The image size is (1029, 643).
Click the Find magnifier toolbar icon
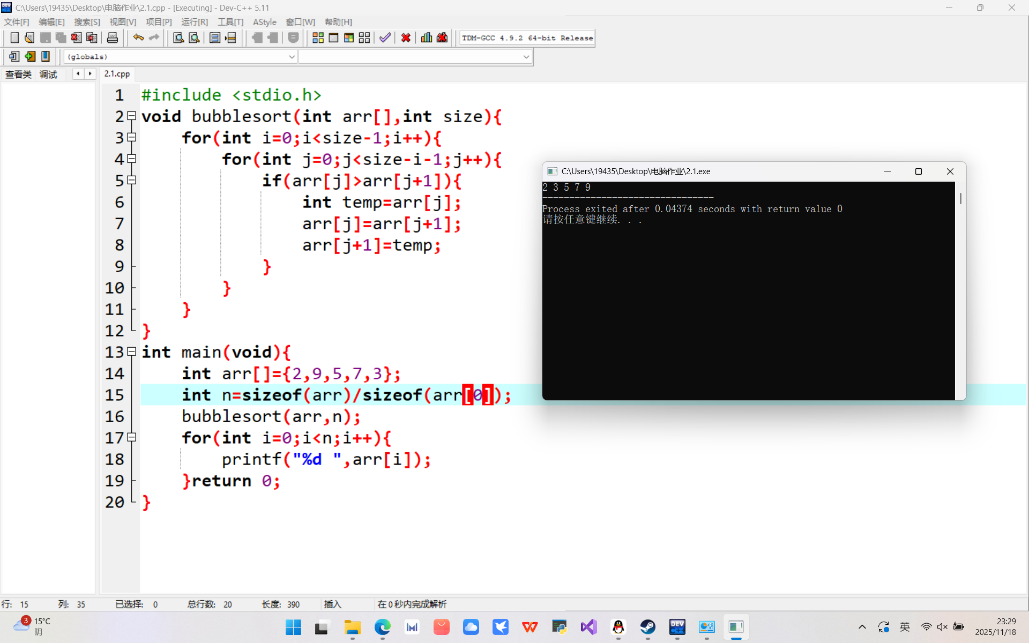pyautogui.click(x=178, y=38)
